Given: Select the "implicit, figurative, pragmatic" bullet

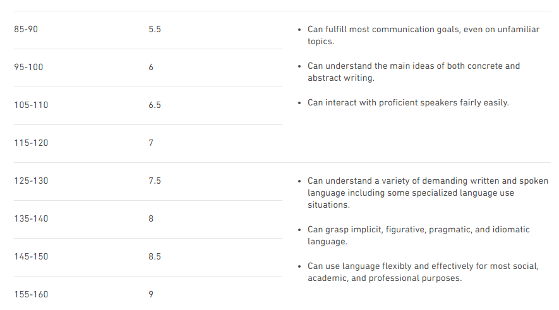Looking at the screenshot, I should click(418, 235).
